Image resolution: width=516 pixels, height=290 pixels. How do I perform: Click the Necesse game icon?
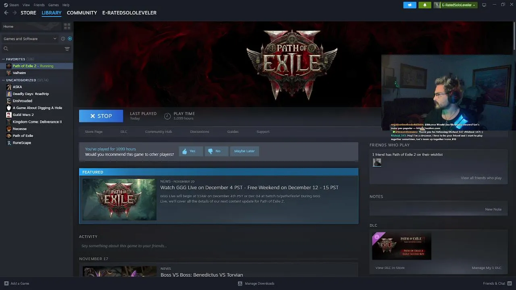point(9,129)
